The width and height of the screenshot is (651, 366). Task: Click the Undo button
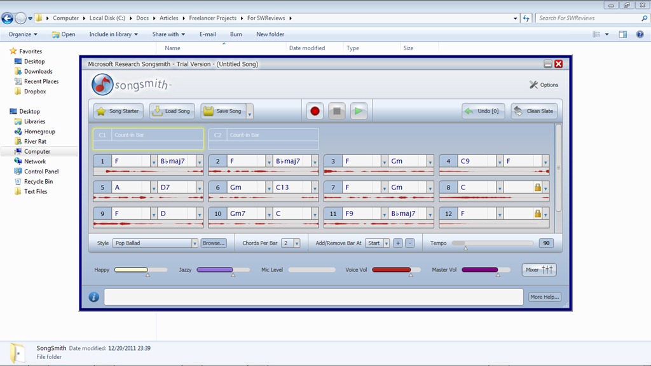pyautogui.click(x=483, y=111)
